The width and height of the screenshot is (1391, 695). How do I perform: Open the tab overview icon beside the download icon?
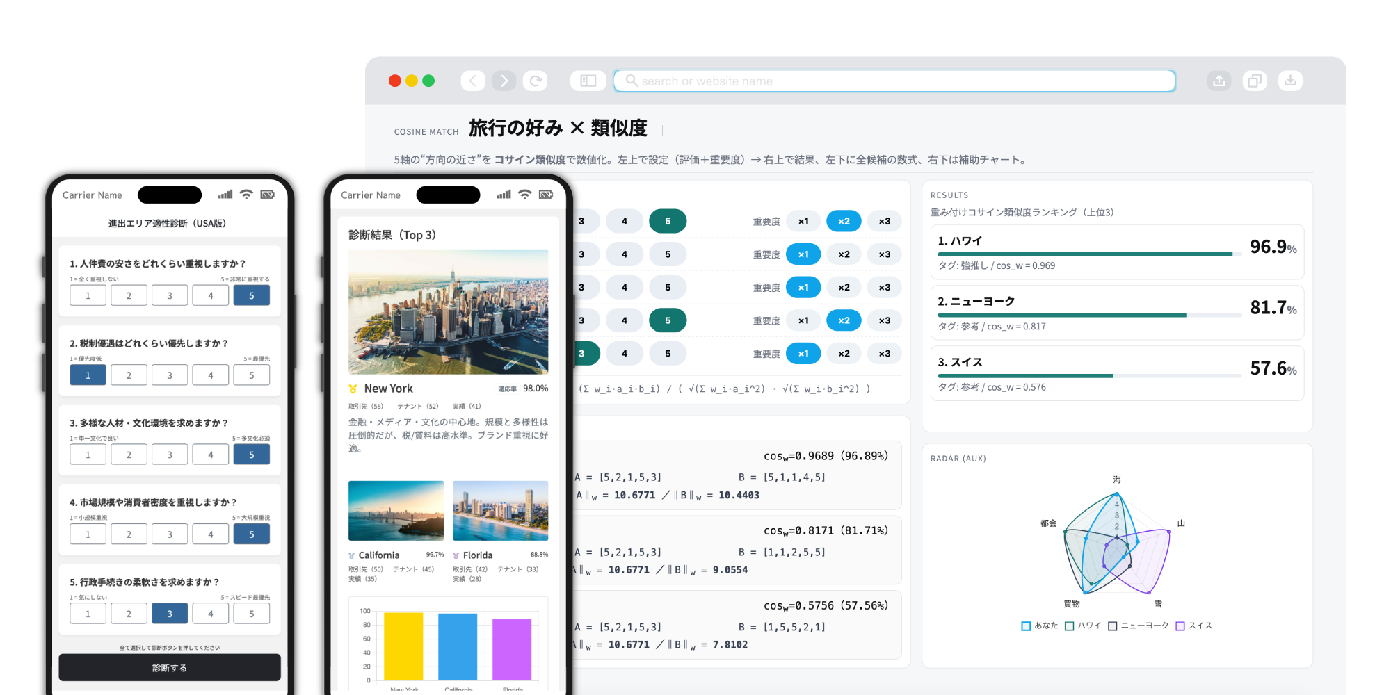click(x=1255, y=81)
